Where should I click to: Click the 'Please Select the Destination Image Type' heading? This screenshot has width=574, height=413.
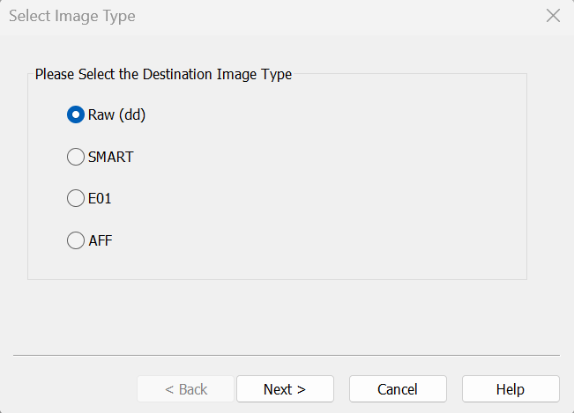(163, 74)
